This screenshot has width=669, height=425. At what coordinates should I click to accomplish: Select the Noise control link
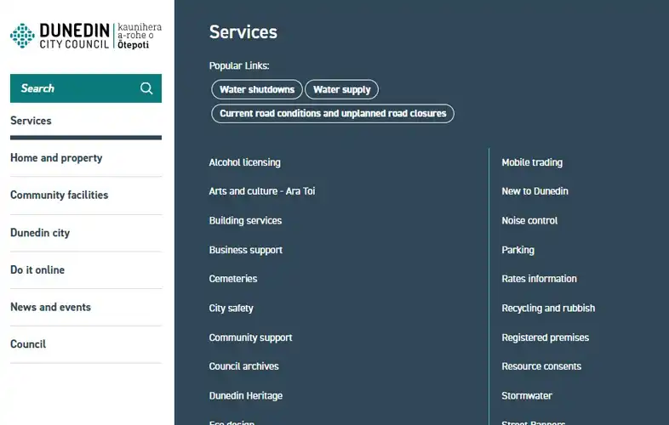coord(529,221)
